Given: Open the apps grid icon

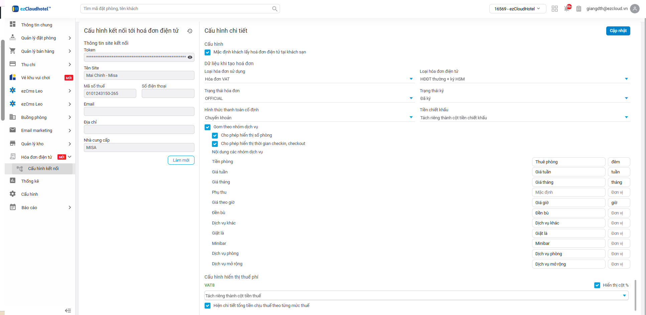Looking at the screenshot, I should pyautogui.click(x=555, y=9).
